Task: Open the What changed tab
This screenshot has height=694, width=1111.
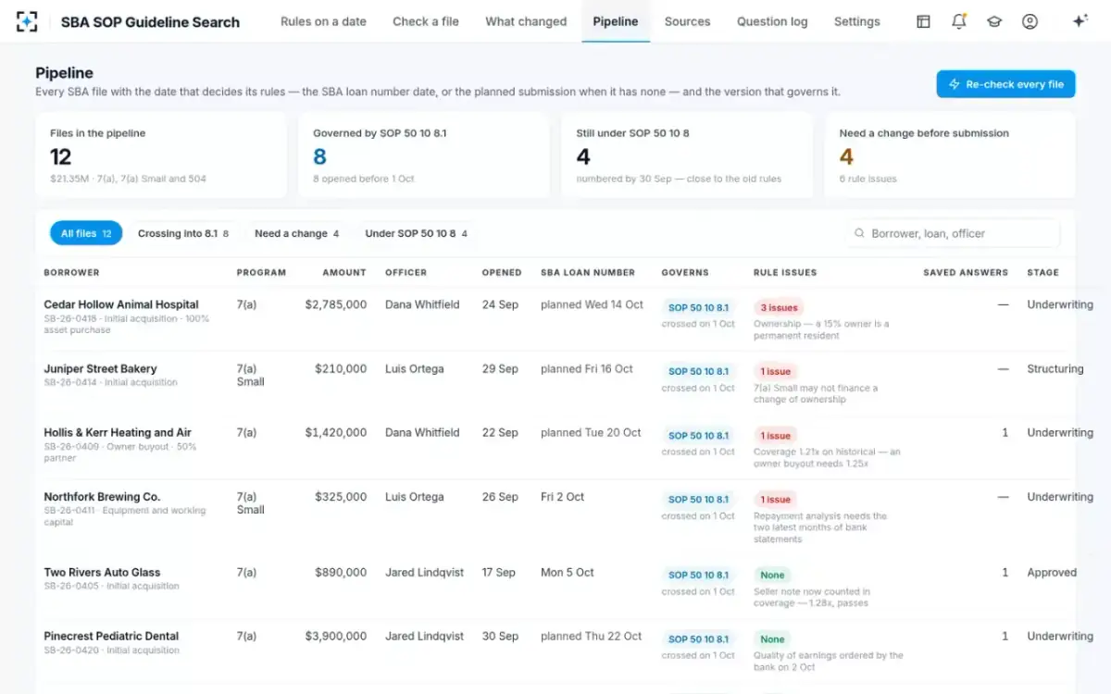Action: point(526,21)
